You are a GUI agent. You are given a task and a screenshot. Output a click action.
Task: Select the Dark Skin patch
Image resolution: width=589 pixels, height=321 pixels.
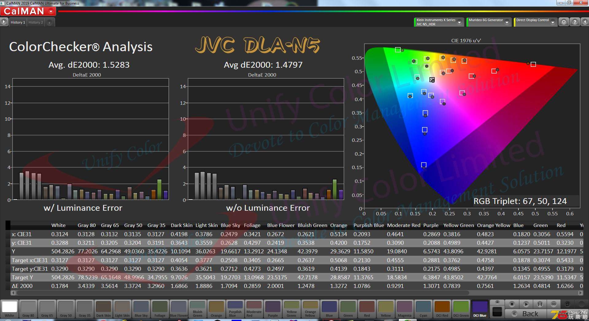point(103,309)
